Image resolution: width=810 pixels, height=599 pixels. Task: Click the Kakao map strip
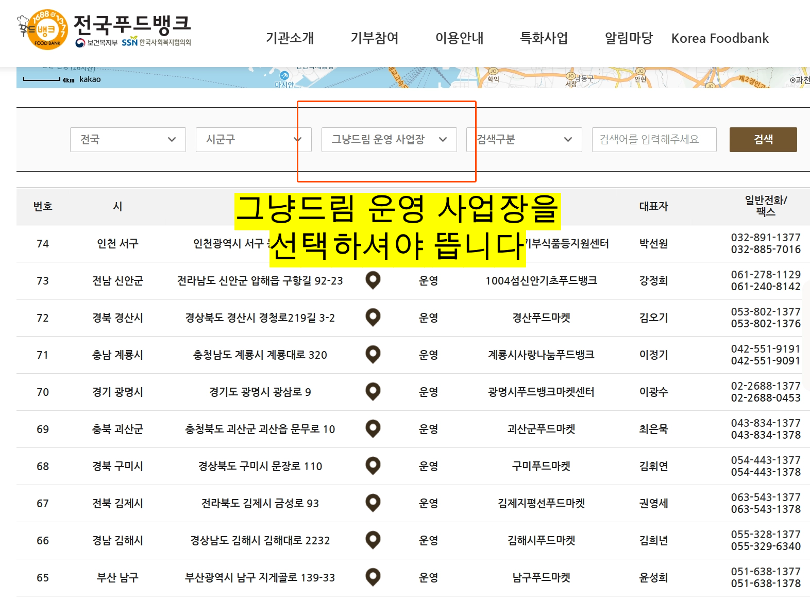tap(413, 77)
